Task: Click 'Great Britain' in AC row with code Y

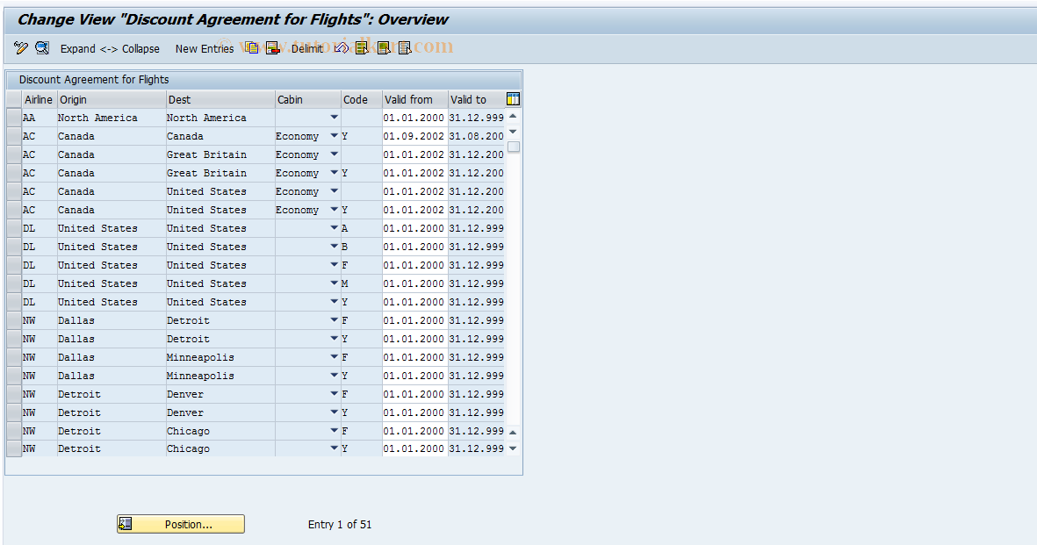Action: (206, 173)
